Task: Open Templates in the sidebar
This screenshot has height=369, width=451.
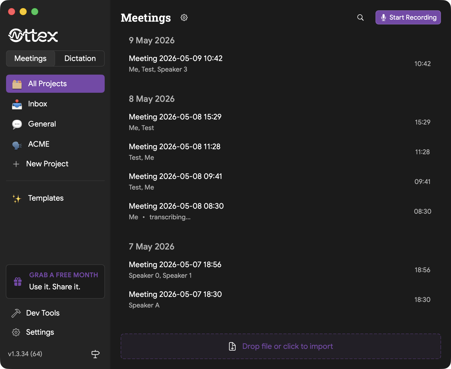Action: coord(55,198)
